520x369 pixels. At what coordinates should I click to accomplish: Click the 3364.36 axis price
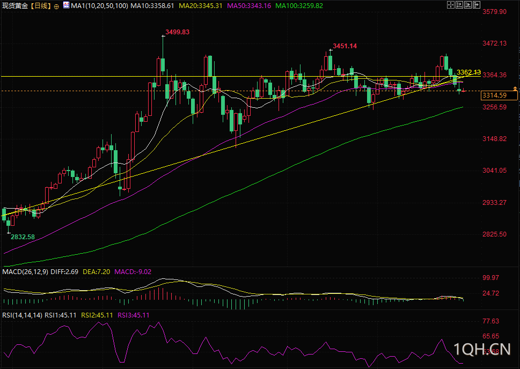click(x=494, y=75)
